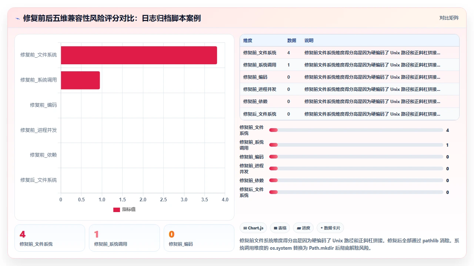Select table row 修复前_文件系统

tap(350, 53)
